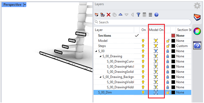Image resolution: width=204 pixels, height=103 pixels.
Task: Click the Sections current layer checkmark
Action: (137, 36)
